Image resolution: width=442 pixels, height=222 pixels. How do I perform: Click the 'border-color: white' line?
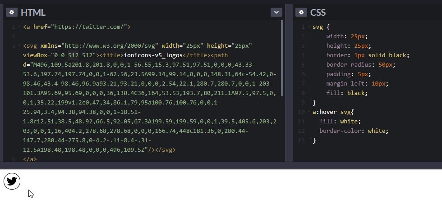click(x=354, y=131)
